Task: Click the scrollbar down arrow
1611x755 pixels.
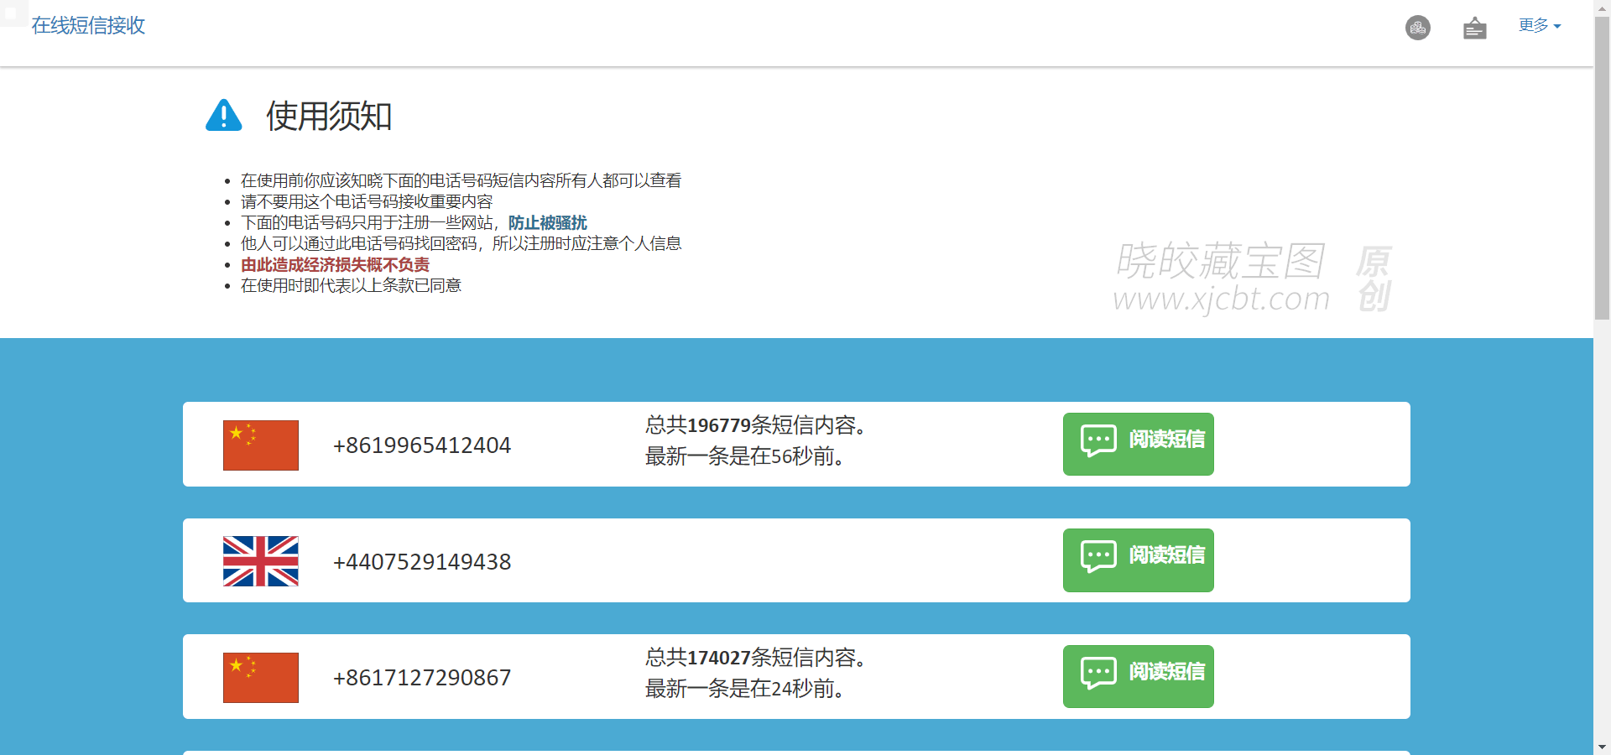Action: pyautogui.click(x=1603, y=747)
